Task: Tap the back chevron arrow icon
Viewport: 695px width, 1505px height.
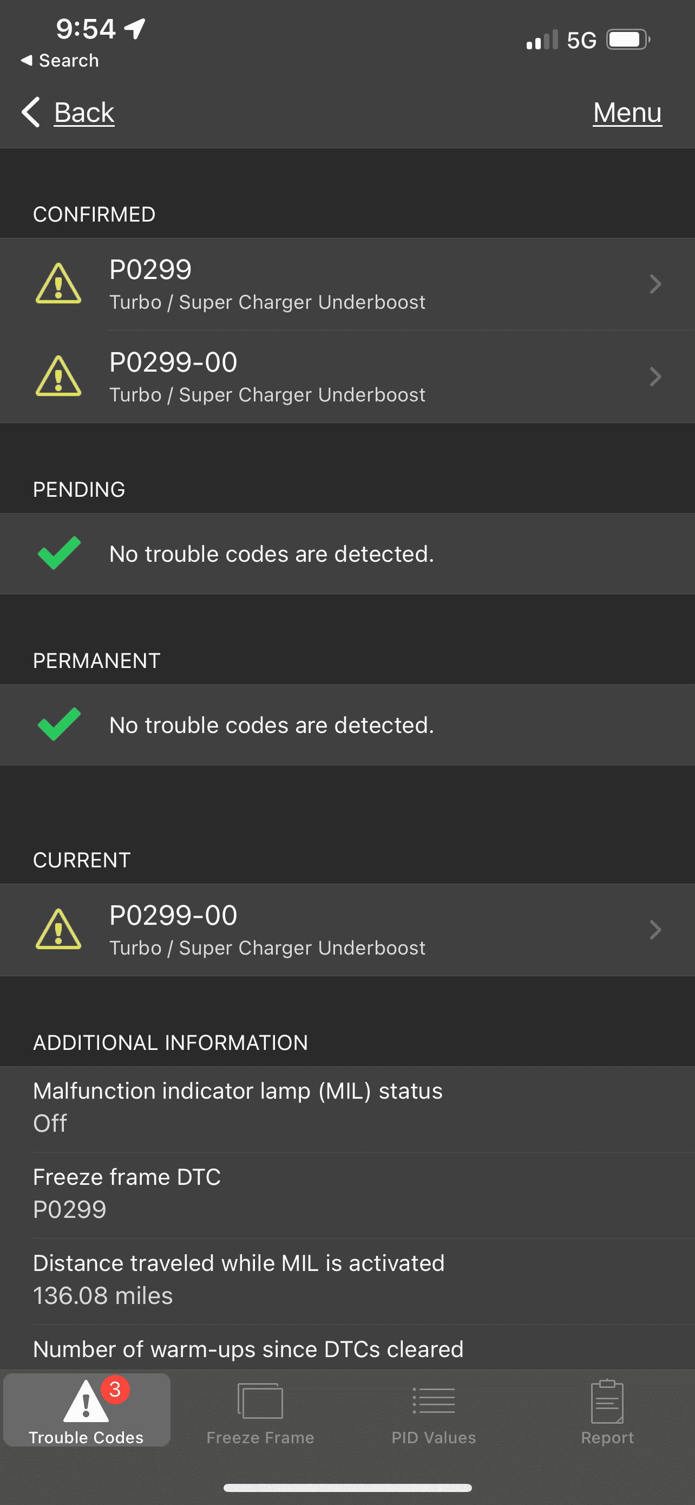Action: tap(31, 112)
